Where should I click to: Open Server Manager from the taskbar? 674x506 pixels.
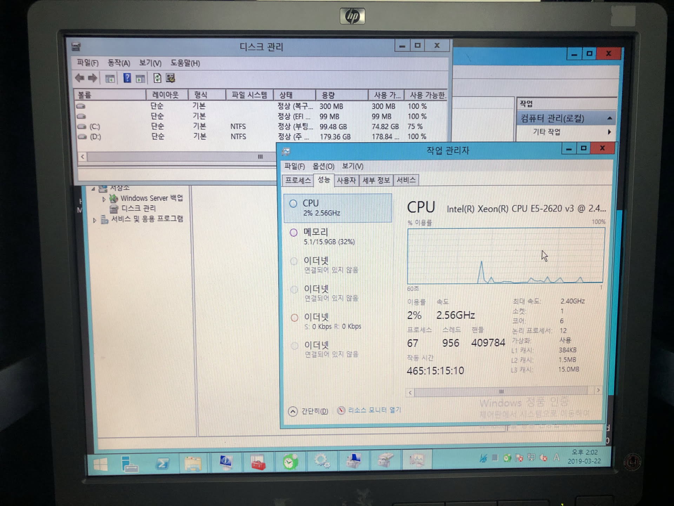(129, 463)
